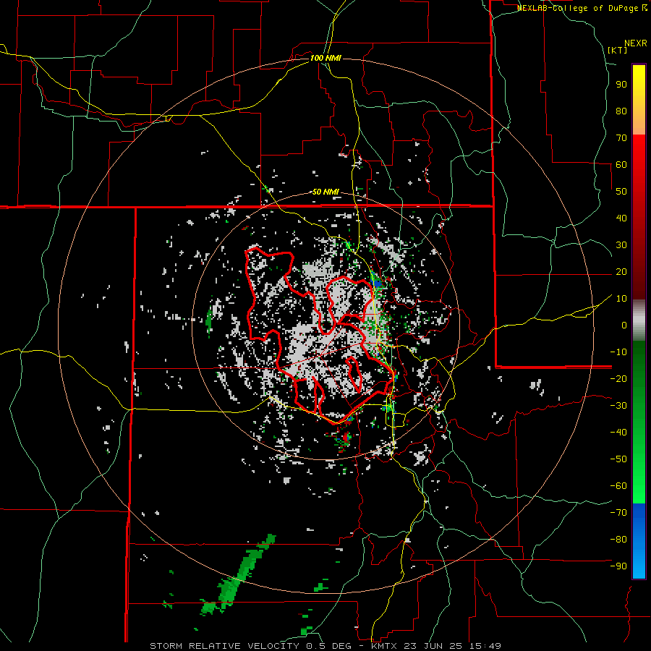Click the -80 scale value
The width and height of the screenshot is (651, 651).
(618, 540)
